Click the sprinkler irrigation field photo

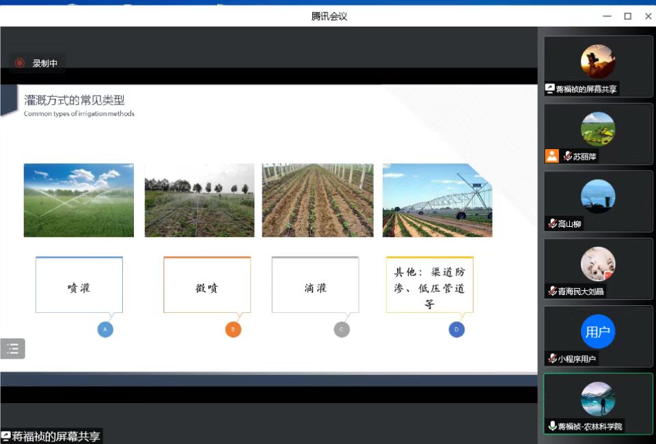pyautogui.click(x=79, y=200)
